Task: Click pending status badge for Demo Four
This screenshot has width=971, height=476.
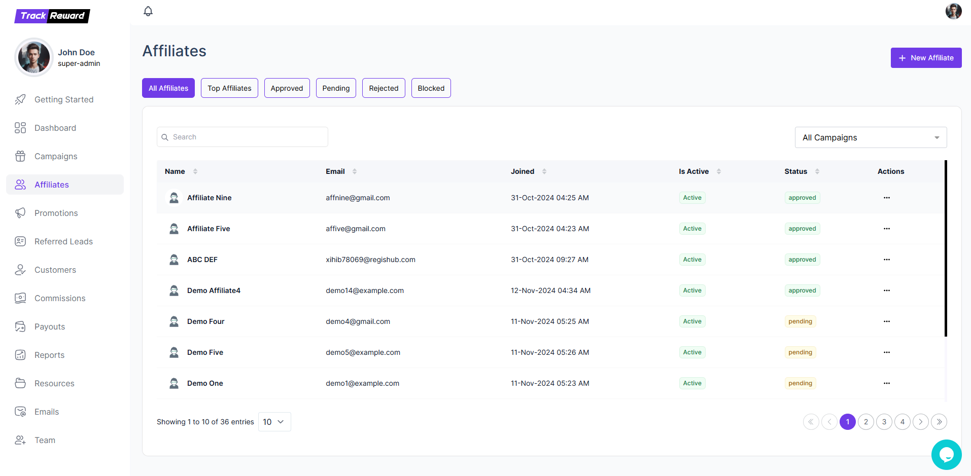Action: pos(800,321)
